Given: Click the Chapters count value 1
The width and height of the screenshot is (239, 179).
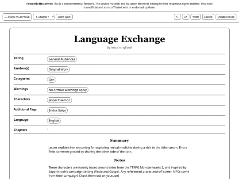Looking at the screenshot, I should coord(48,130).
